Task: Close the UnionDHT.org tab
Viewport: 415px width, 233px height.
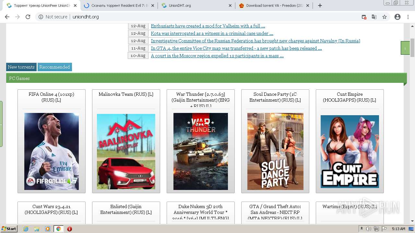Action: [x=230, y=6]
